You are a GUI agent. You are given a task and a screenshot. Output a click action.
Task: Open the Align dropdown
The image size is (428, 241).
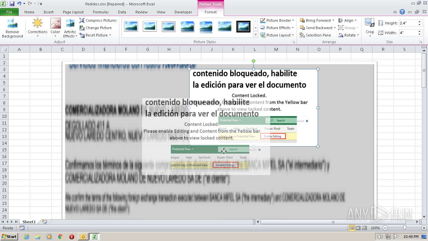pos(348,20)
